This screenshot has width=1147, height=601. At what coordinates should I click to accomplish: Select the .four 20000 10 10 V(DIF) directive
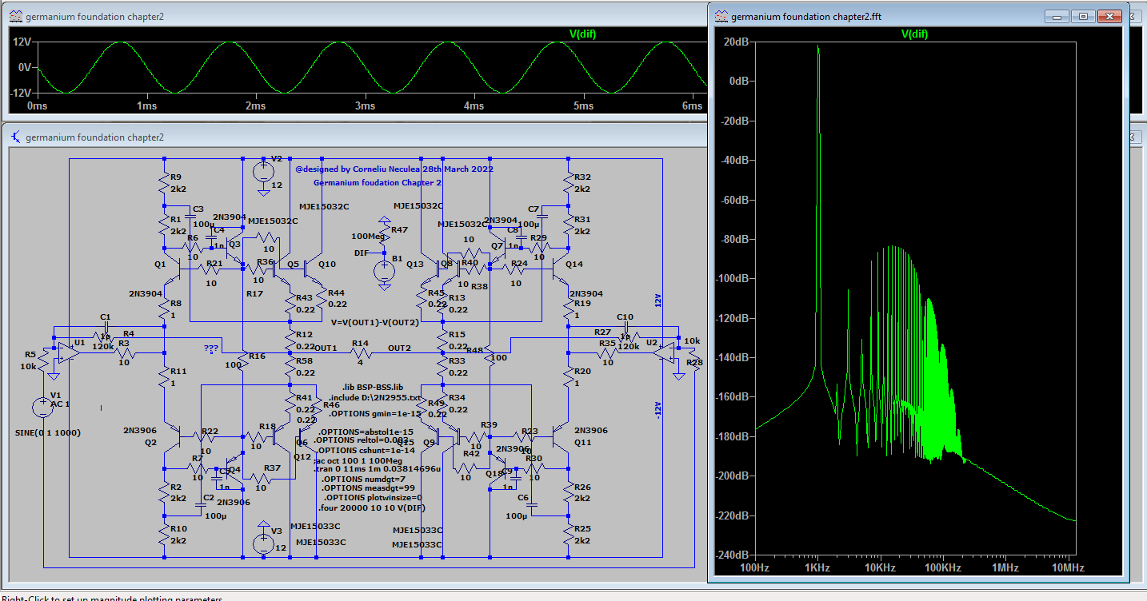pos(372,507)
